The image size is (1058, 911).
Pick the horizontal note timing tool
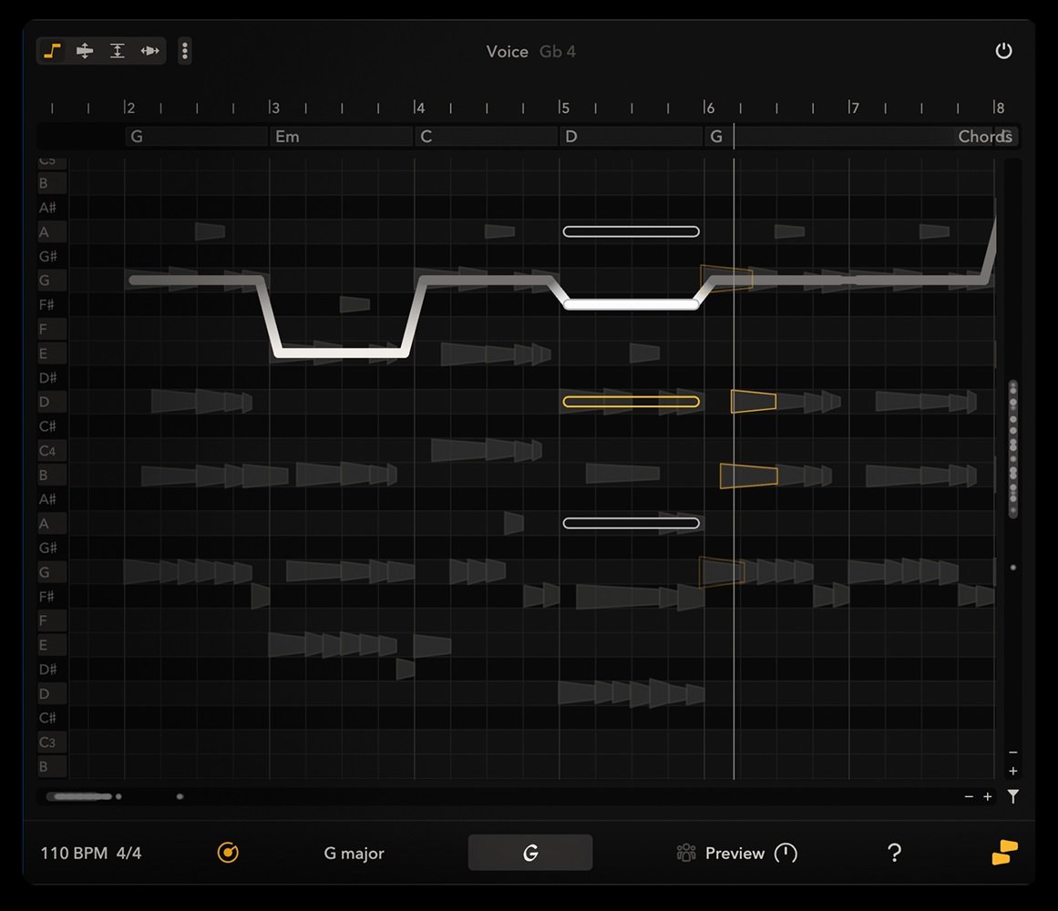(149, 51)
